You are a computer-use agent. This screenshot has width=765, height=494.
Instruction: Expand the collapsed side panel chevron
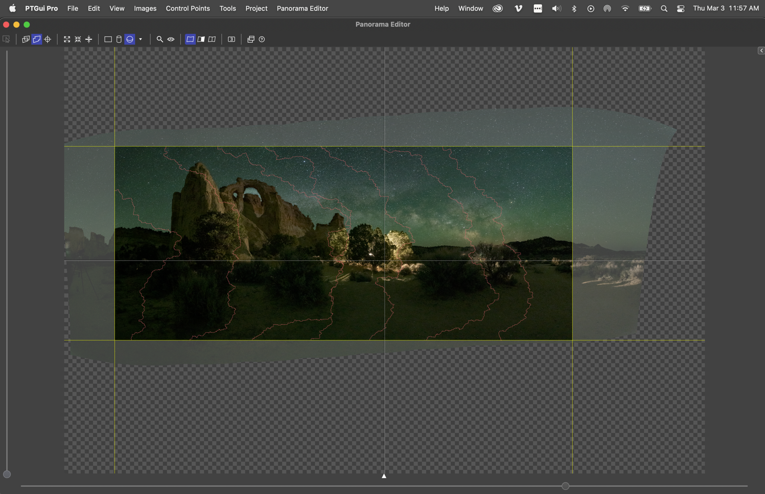click(761, 51)
